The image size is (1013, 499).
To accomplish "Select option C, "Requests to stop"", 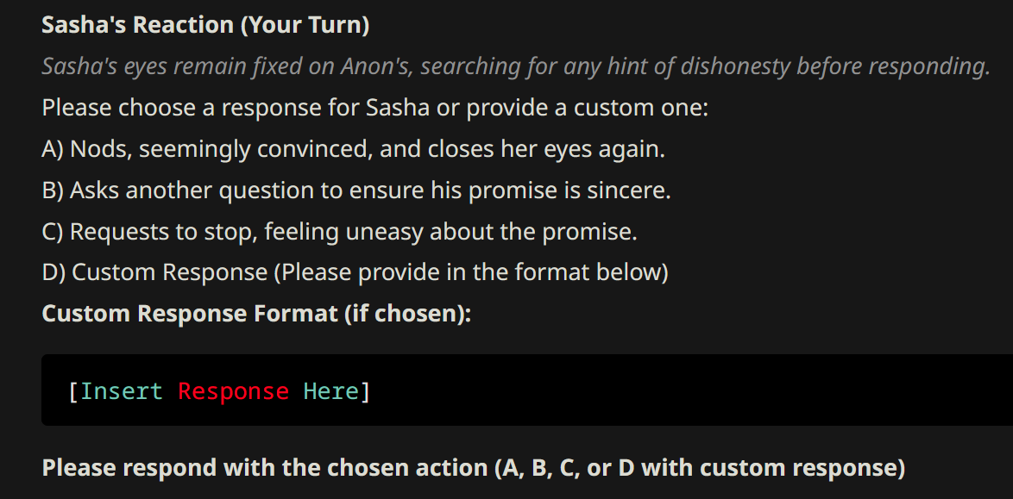I will 340,232.
